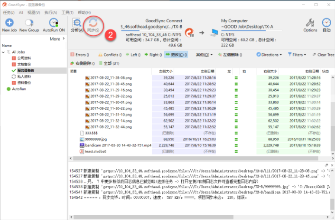Open the 视图(V) menu
Image resolution: width=335 pixels, height=220 pixels.
click(34, 12)
